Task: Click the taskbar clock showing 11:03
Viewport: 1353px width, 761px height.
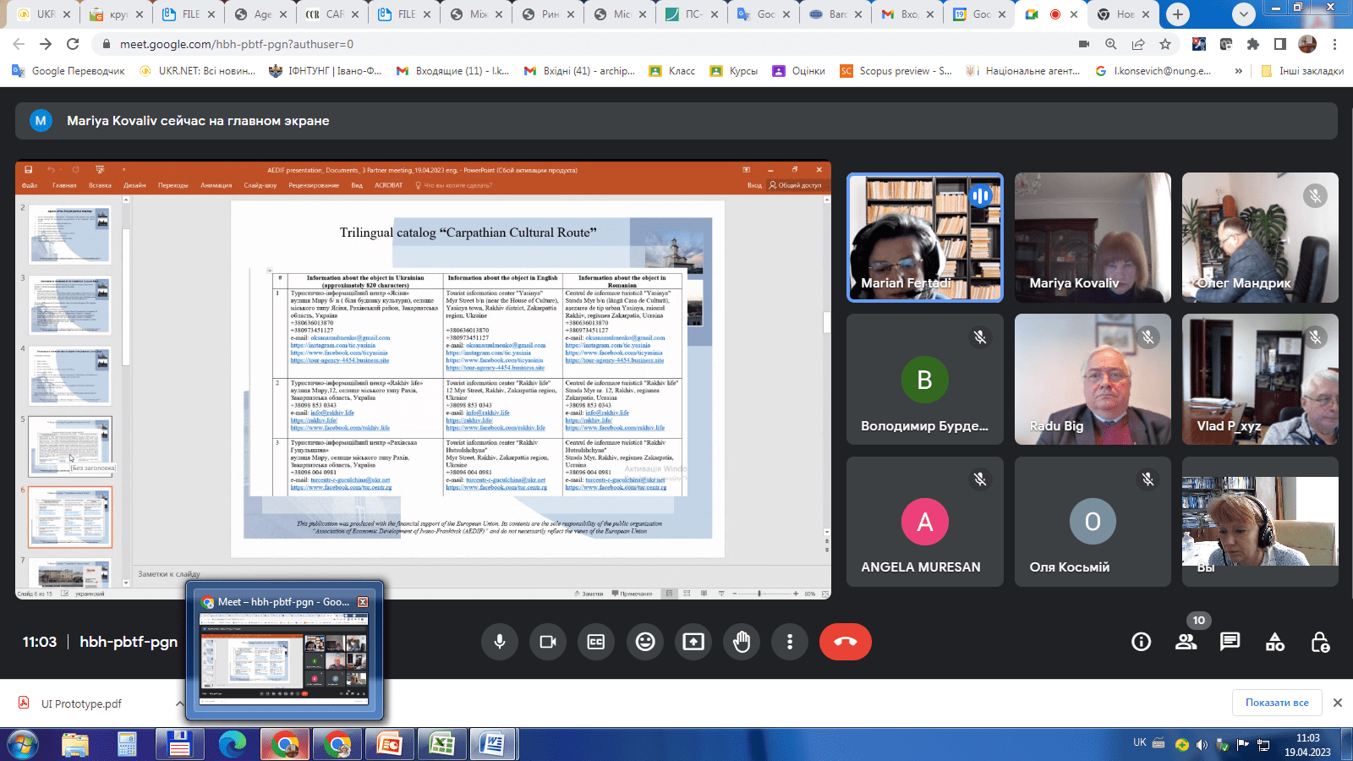Action: pyautogui.click(x=1307, y=745)
